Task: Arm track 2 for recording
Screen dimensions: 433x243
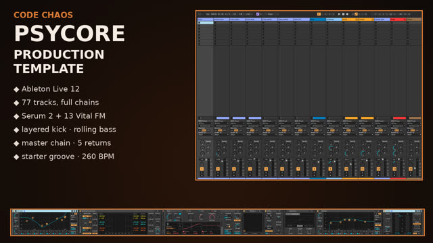Action: [218, 175]
